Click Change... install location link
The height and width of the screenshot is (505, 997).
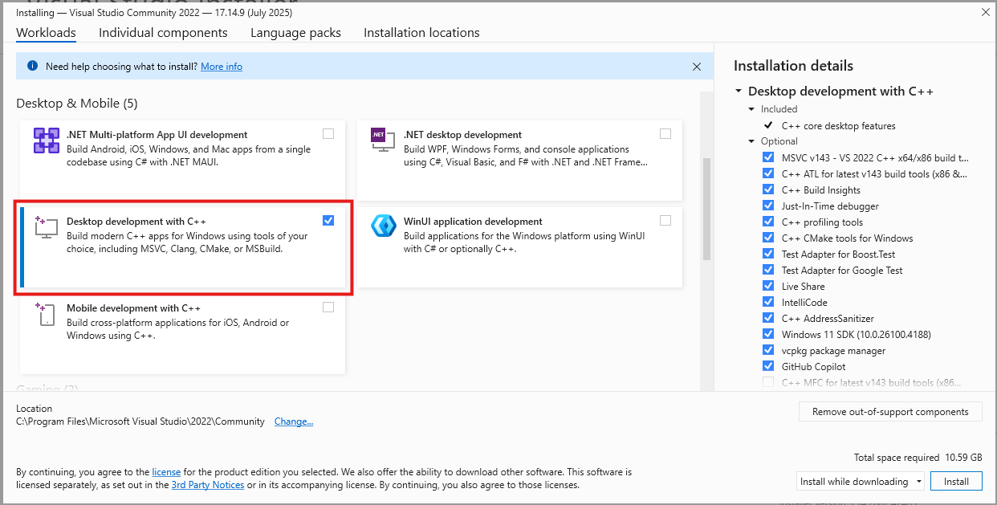(x=294, y=422)
